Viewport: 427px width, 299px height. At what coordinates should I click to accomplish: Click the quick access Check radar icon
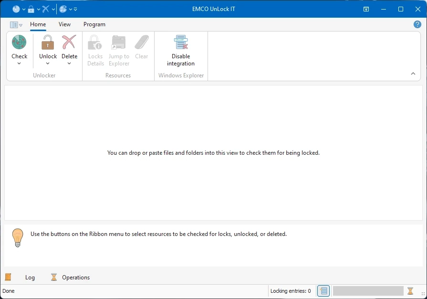[16, 9]
